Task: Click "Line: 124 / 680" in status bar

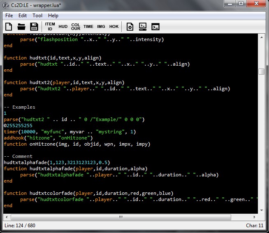Action: click(x=20, y=226)
